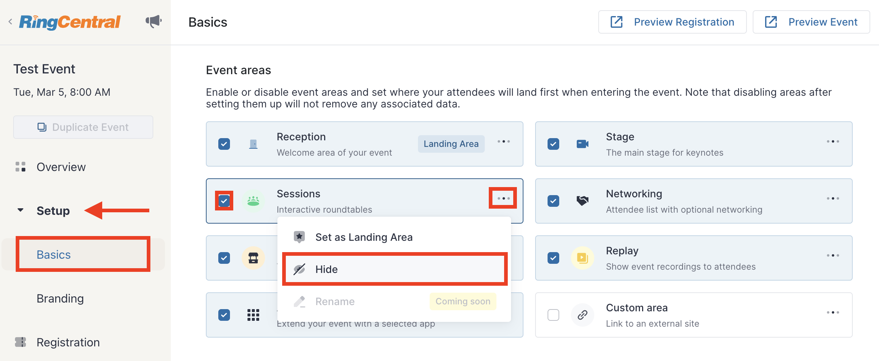Click the Custom area link icon

click(x=583, y=315)
